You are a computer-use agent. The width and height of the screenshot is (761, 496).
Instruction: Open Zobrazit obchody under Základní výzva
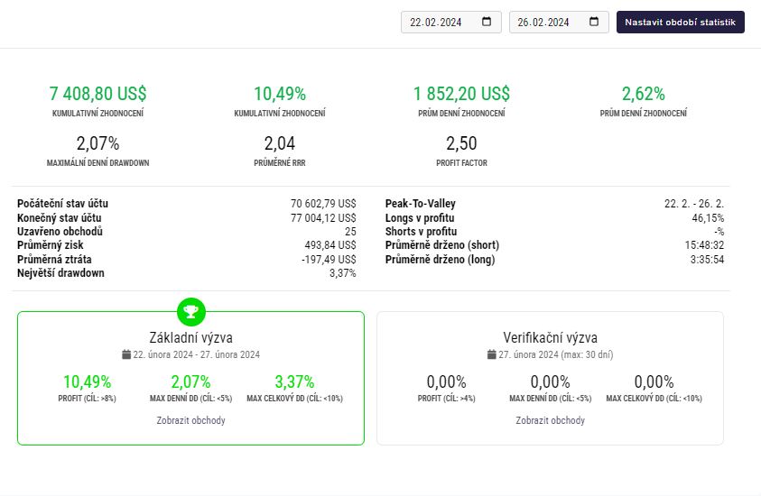coord(190,420)
